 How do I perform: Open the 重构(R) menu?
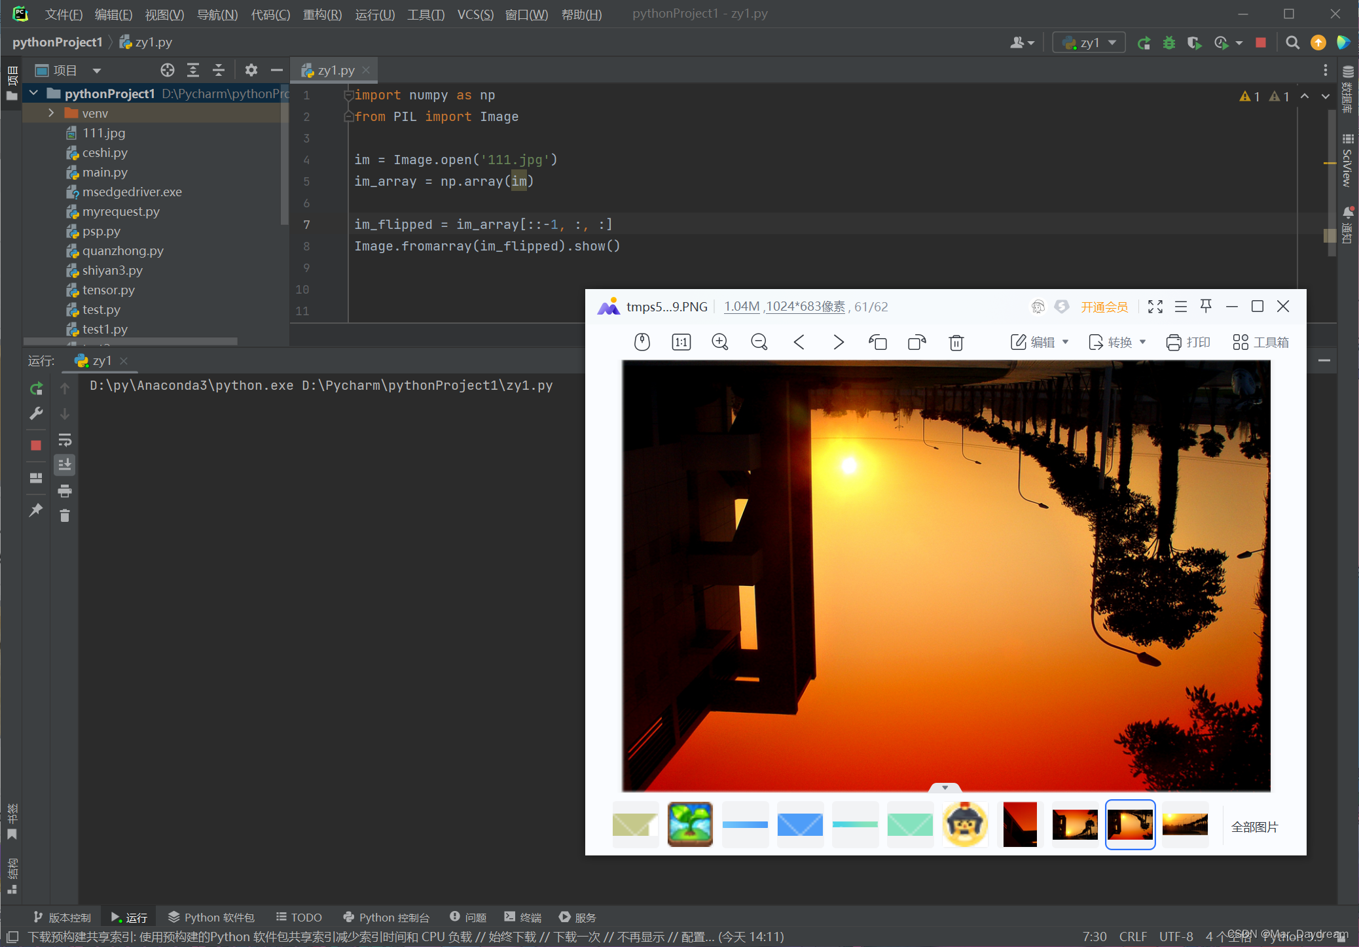click(322, 14)
